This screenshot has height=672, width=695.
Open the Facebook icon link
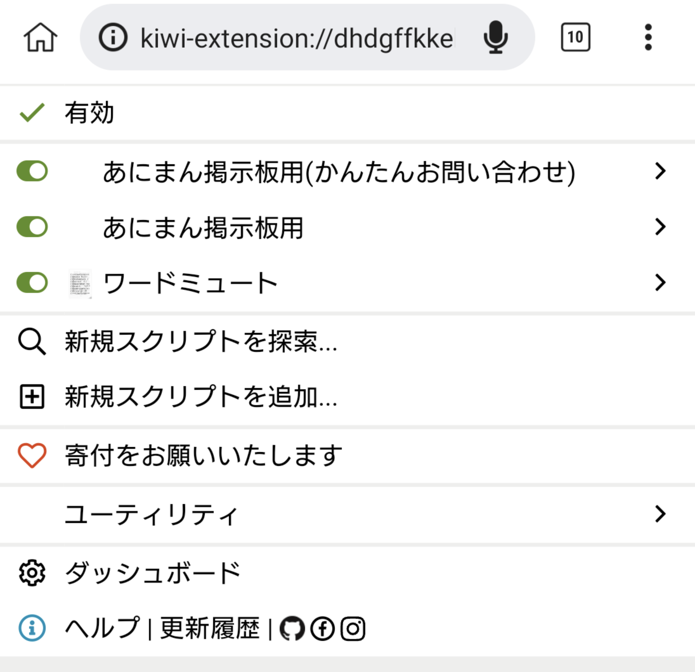(323, 628)
